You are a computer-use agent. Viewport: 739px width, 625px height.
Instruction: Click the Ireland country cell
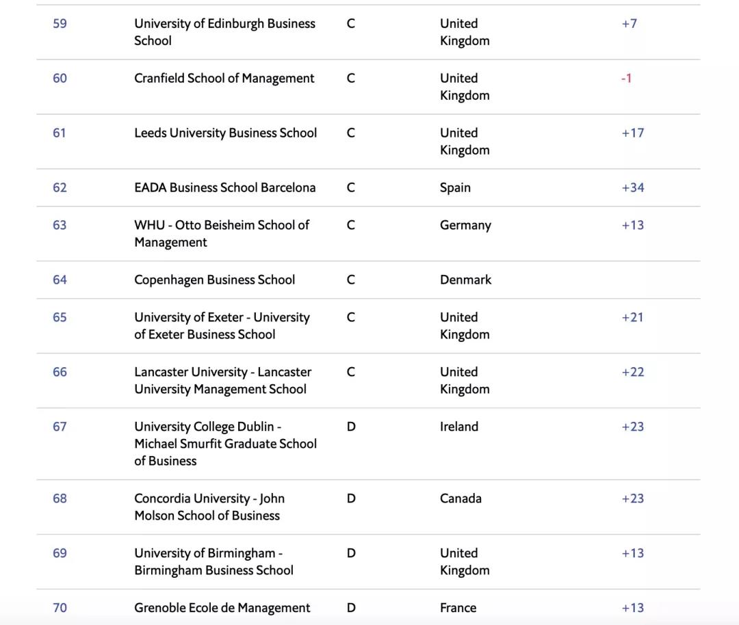(458, 427)
